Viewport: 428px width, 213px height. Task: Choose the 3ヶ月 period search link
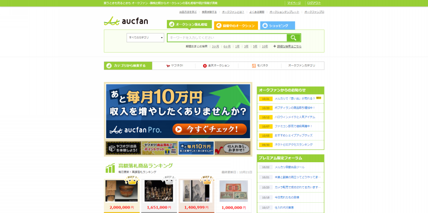point(216,47)
